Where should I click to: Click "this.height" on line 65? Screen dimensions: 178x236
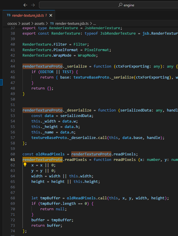(x=86, y=182)
